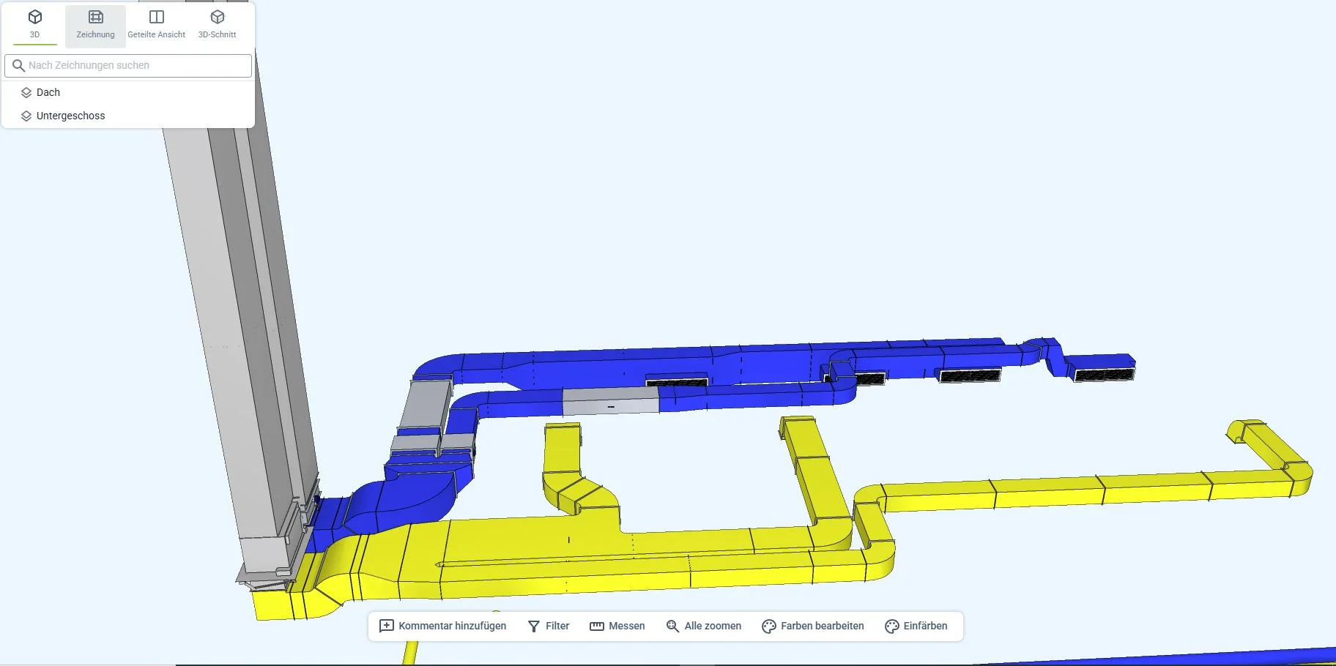This screenshot has width=1336, height=666.
Task: Click the gray duct segment in blue duct
Action: (610, 401)
